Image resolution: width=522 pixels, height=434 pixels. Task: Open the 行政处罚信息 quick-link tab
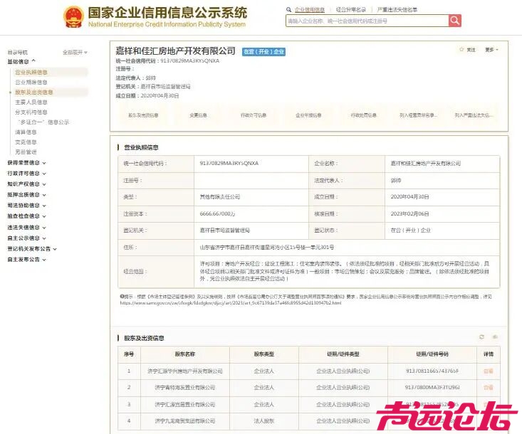click(363, 115)
